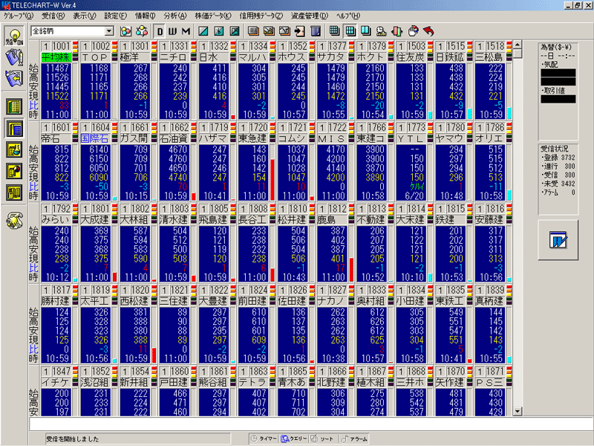Open the 分析(A) menu
This screenshot has width=594, height=446.
(175, 16)
